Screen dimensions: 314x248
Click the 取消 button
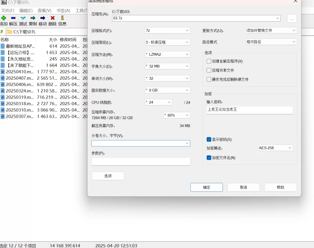click(x=243, y=187)
